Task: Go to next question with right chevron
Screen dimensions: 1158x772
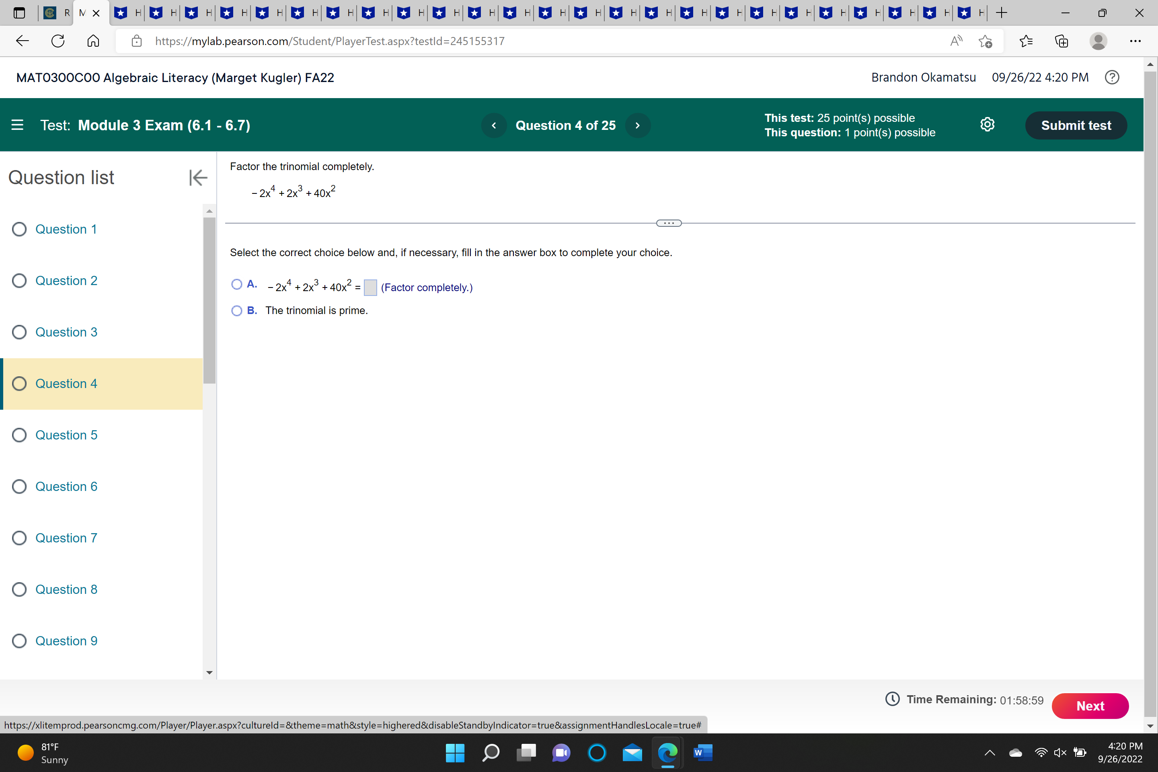Action: point(638,125)
